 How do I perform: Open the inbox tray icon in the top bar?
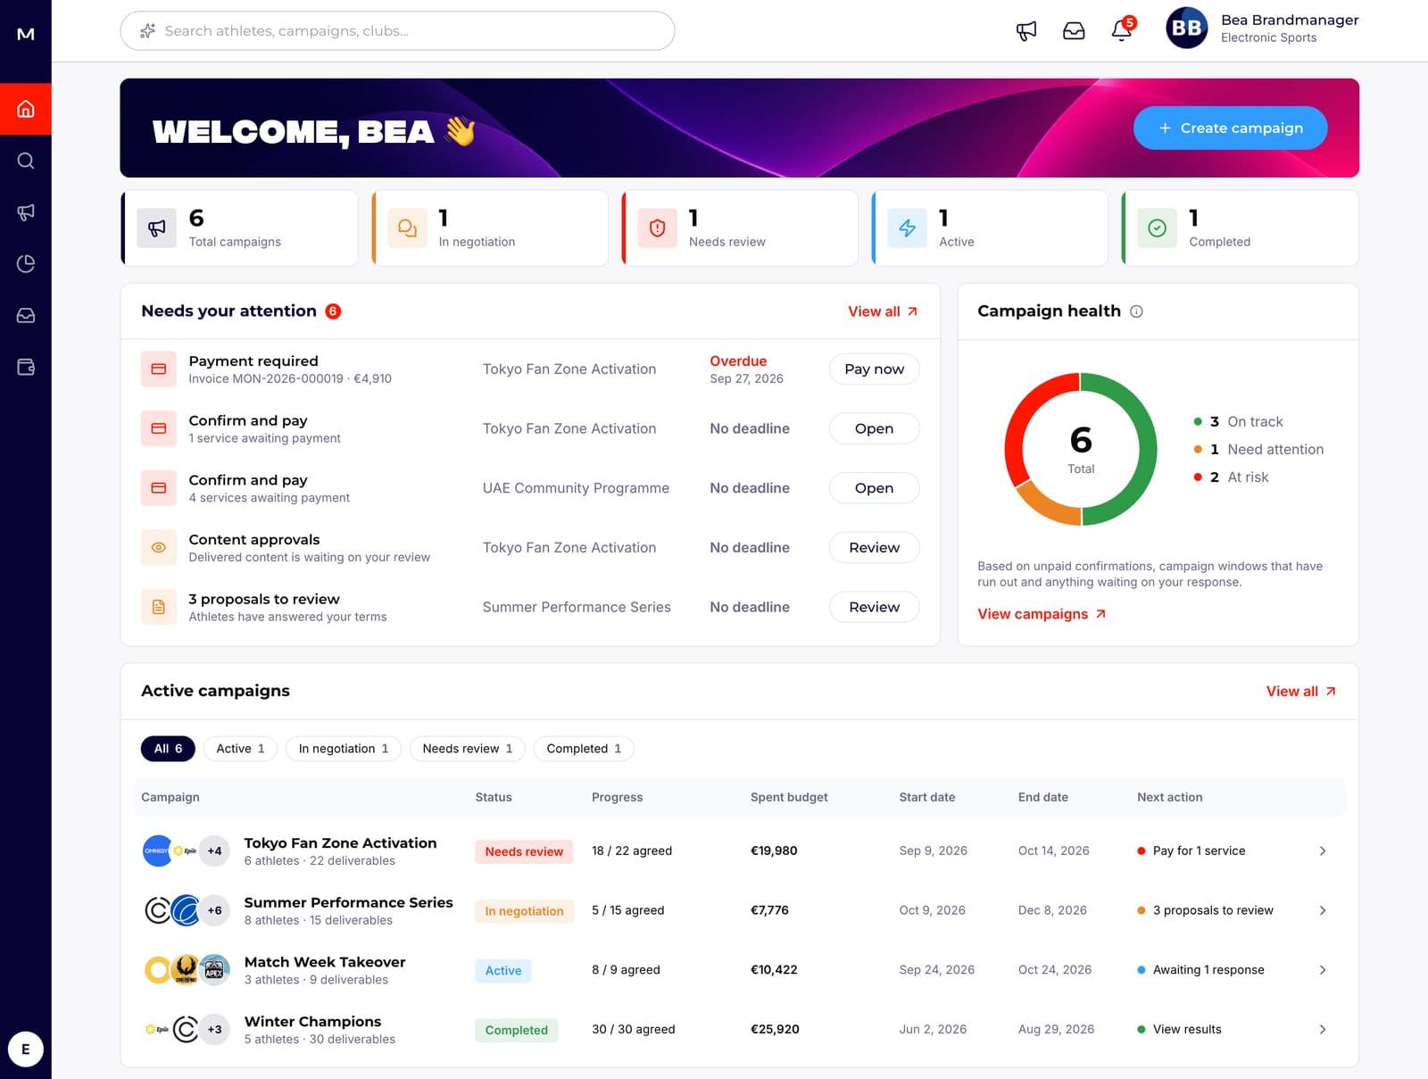pyautogui.click(x=1074, y=31)
